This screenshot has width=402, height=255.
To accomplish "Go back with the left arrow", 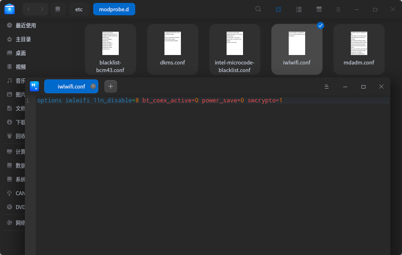I will click(x=29, y=9).
